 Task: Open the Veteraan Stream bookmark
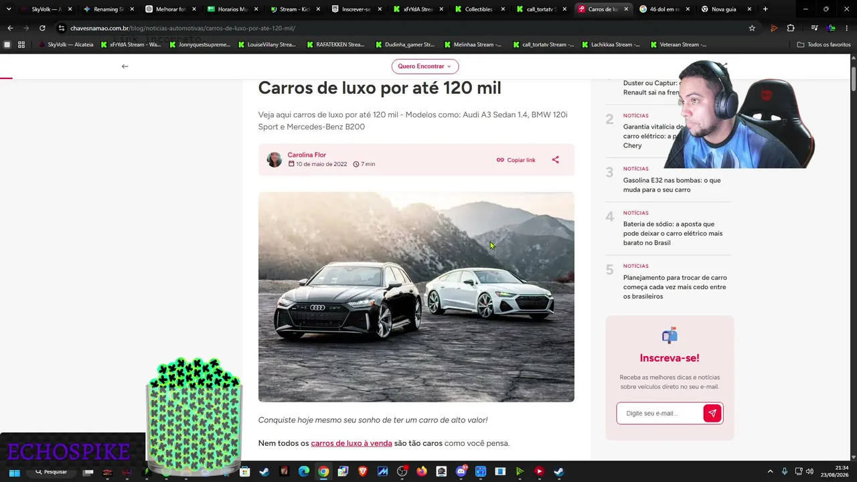click(x=678, y=45)
